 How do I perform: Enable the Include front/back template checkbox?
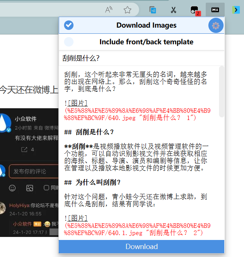(x=69, y=42)
